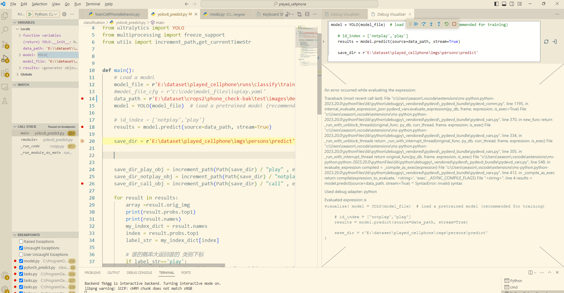Select the cmd terminal entry
564x293 pixels.
coord(514,287)
